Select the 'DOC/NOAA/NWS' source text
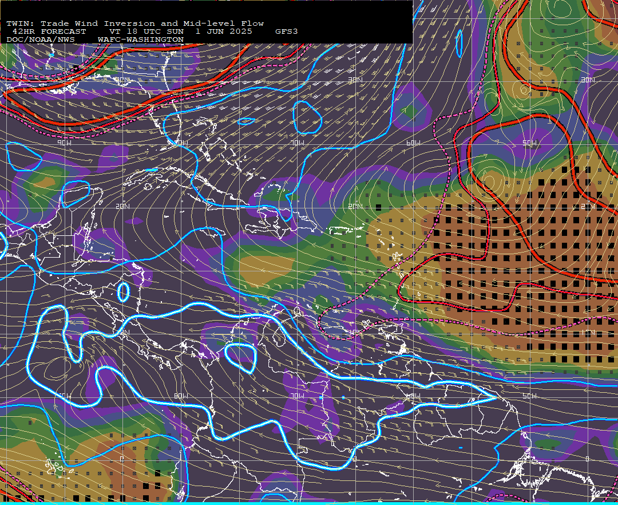Viewport: 618px width, 505px height. tap(41, 40)
